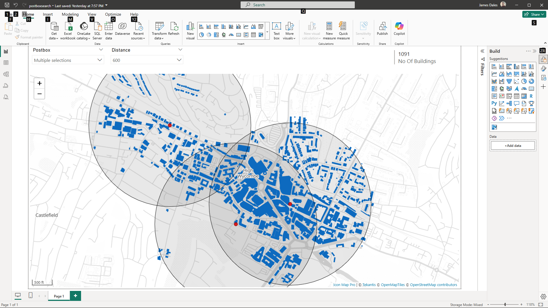Open Model view in left sidebar
548x308 pixels.
coord(6,74)
